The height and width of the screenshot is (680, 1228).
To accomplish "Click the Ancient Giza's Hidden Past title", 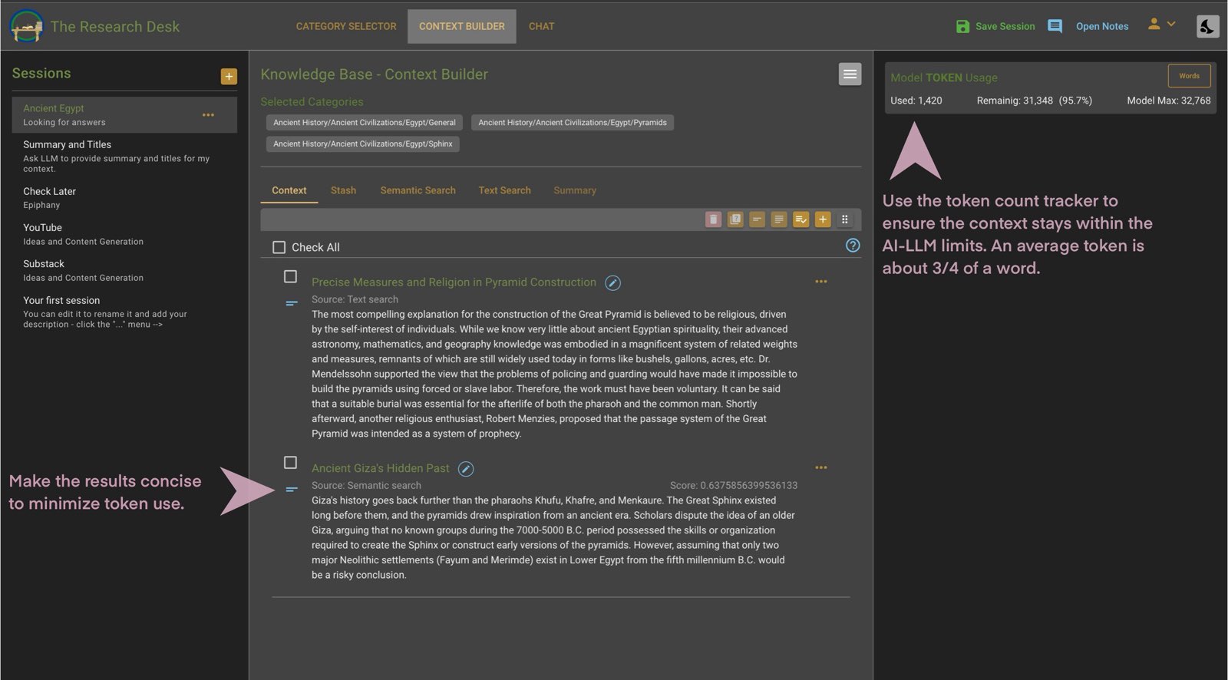I will pyautogui.click(x=381, y=468).
